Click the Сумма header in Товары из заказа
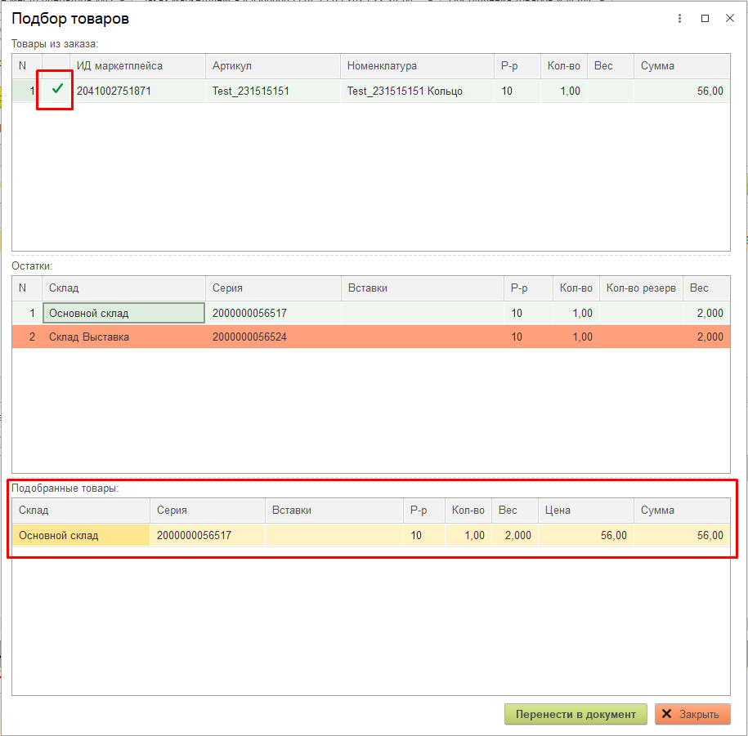748x736 pixels. point(682,66)
